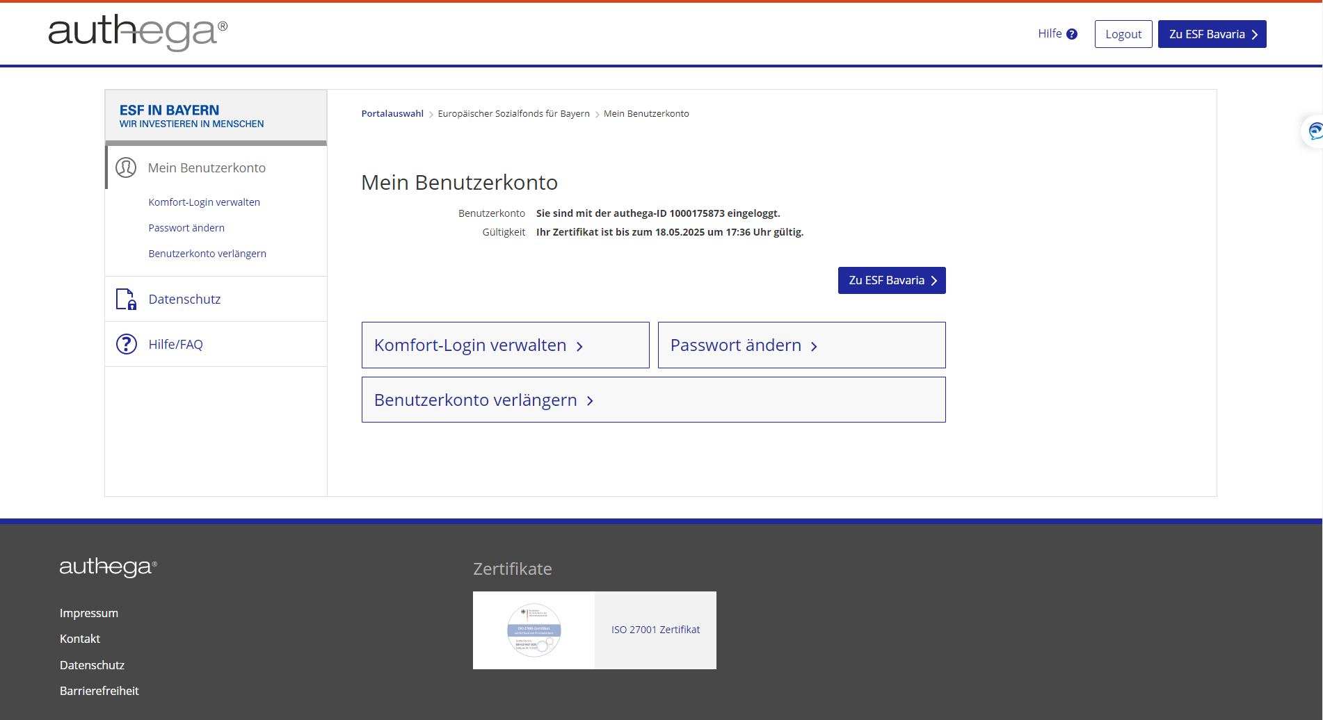Click the Zu ESF Bavaria button below account info
This screenshot has width=1323, height=720.
[892, 280]
